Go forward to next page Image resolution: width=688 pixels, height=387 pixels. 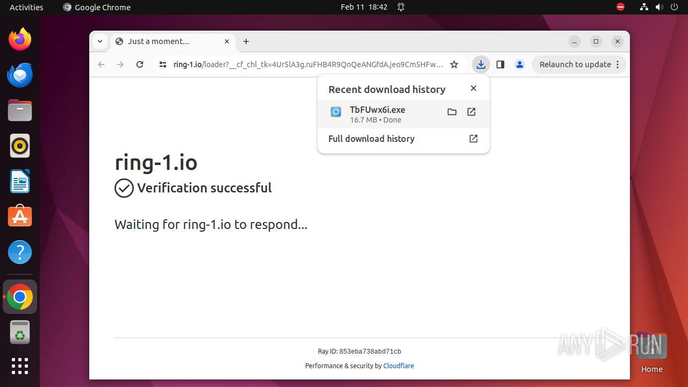click(x=120, y=64)
